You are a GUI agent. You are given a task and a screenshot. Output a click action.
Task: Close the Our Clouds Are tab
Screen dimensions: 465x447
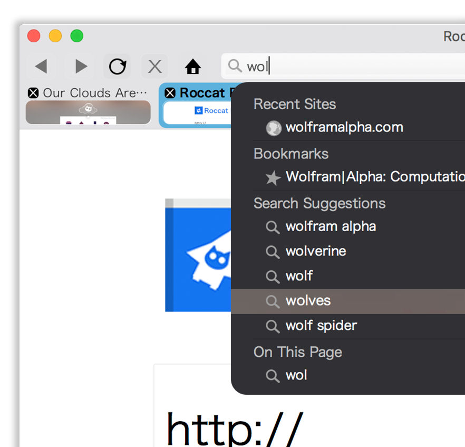click(33, 93)
